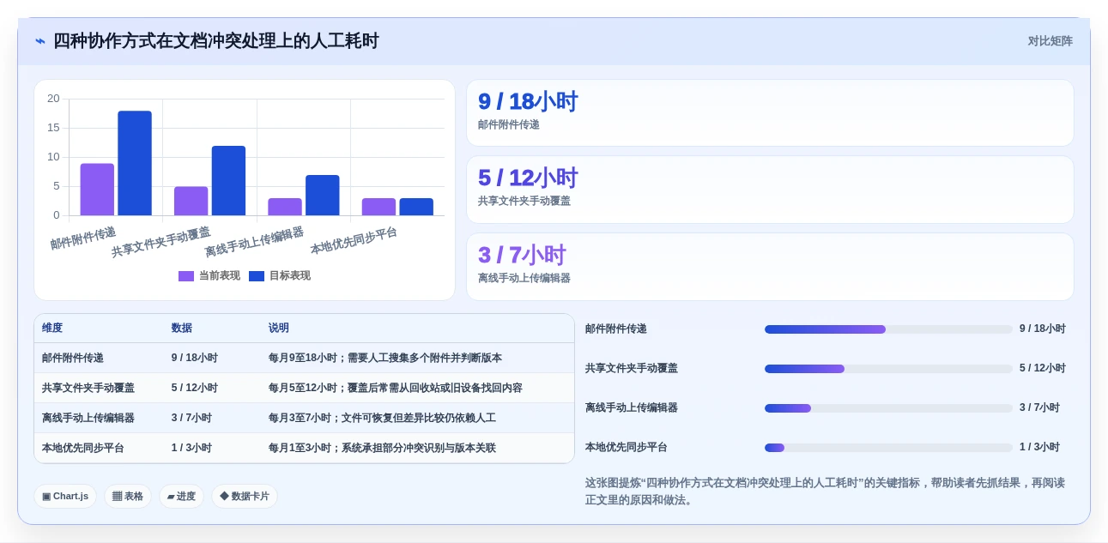Select the 离线手动上传编辑器 table row name
The height and width of the screenshot is (543, 1108).
pos(88,419)
